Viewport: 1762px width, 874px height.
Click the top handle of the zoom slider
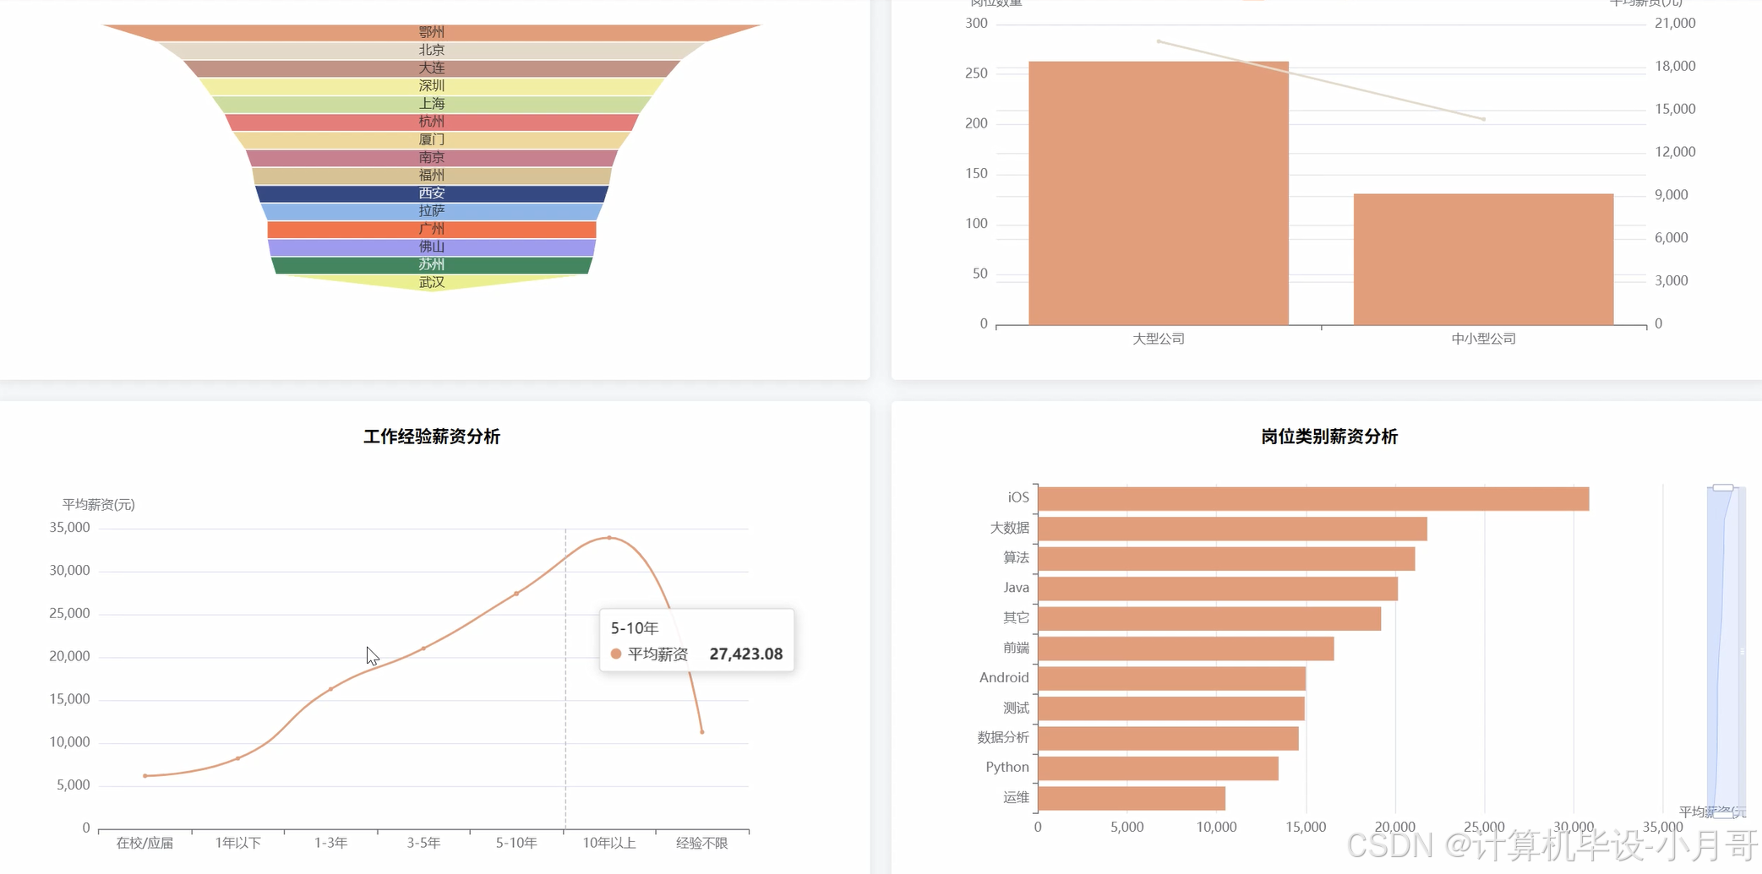[x=1722, y=487]
